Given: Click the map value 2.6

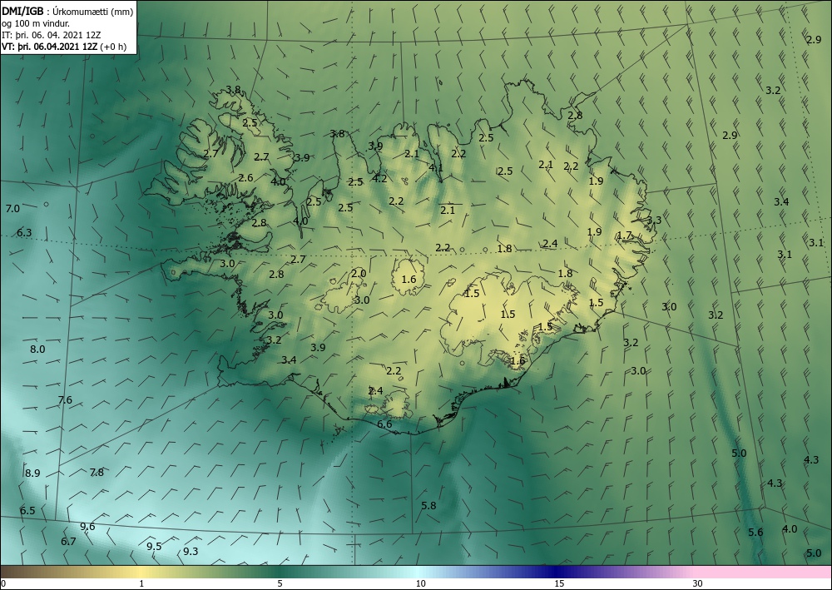Looking at the screenshot, I should [x=245, y=178].
